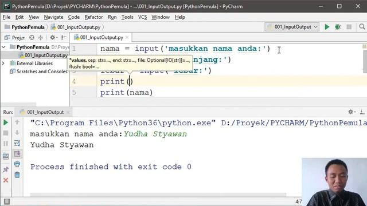Screen dimensions: 367x206
Task: Clear console with trash icon
Action: point(17,175)
